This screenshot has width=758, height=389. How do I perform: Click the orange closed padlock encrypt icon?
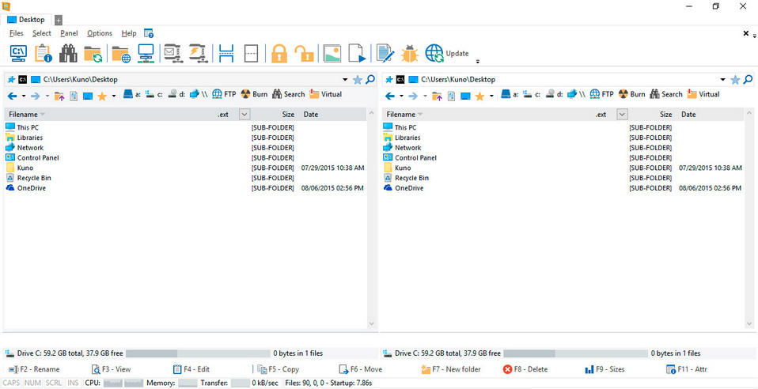(279, 53)
